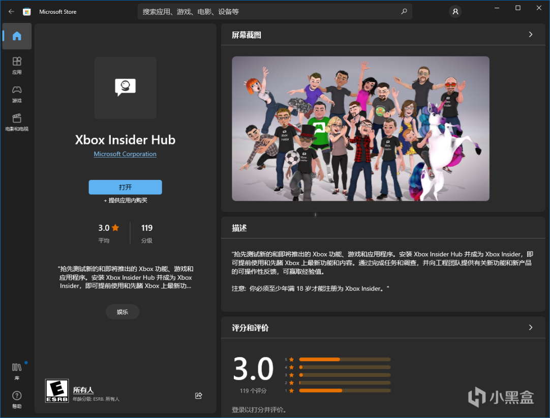Click the ESRB rating badge
The height and width of the screenshot is (418, 550).
[57, 391]
